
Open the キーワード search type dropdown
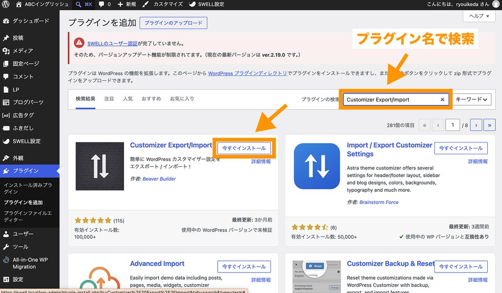[x=471, y=99]
